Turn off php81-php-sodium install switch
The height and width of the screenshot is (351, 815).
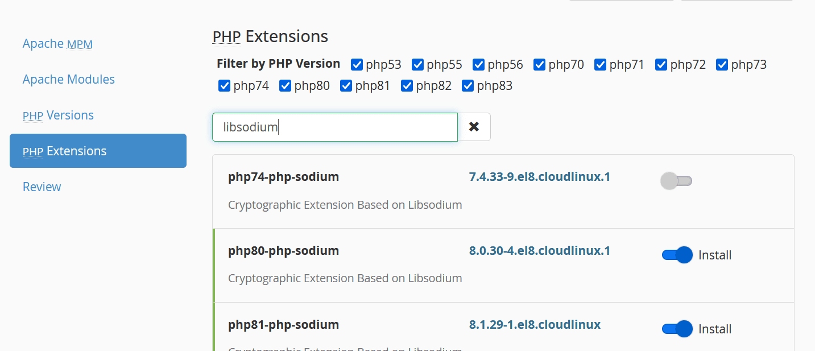pos(677,329)
